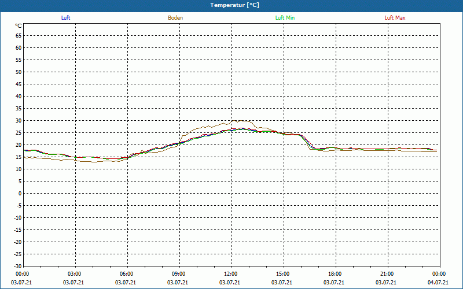Click the 45 value on y-axis
This screenshot has width=463, height=289.
tap(19, 84)
